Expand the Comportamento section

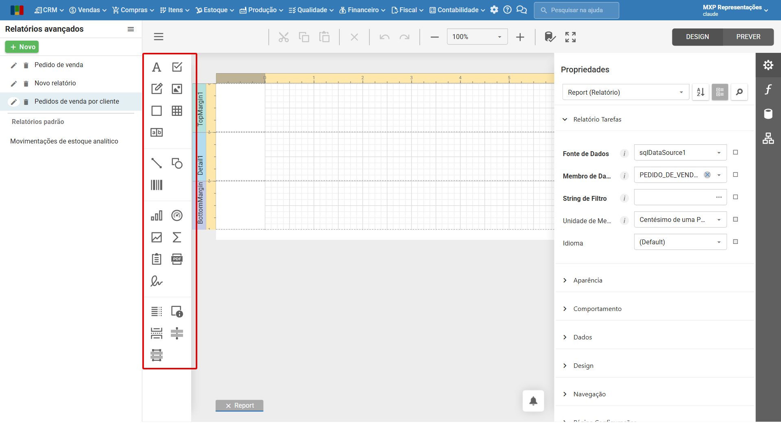coord(597,309)
